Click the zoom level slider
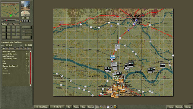The image size is (193, 109). point(10,20)
